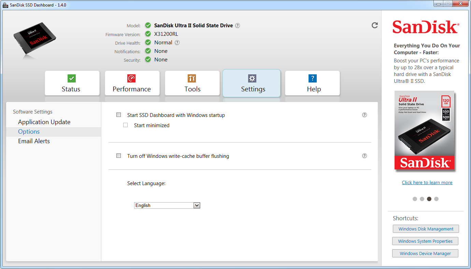Close the SanDisk SSD Dashboard window
471x269 pixels.
coord(461,4)
